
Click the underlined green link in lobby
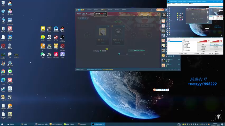click(139, 50)
